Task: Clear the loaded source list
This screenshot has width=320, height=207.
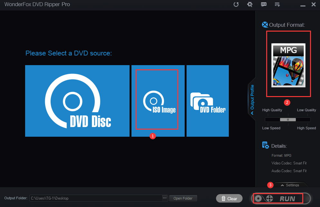Action: coord(229,199)
